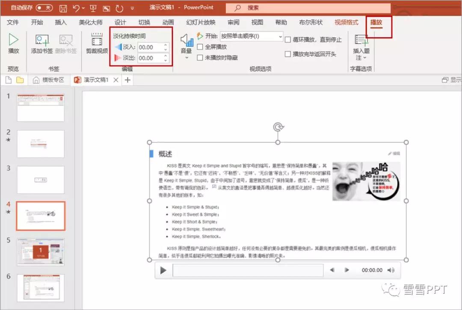Viewport: 462px width, 310px height.
Task: Click the Play preview icon in ribbon
Action: point(14,40)
